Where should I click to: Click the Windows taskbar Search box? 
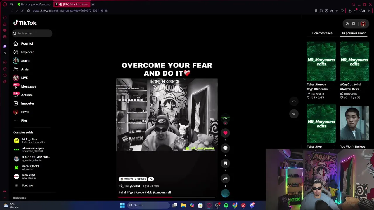tap(149, 205)
